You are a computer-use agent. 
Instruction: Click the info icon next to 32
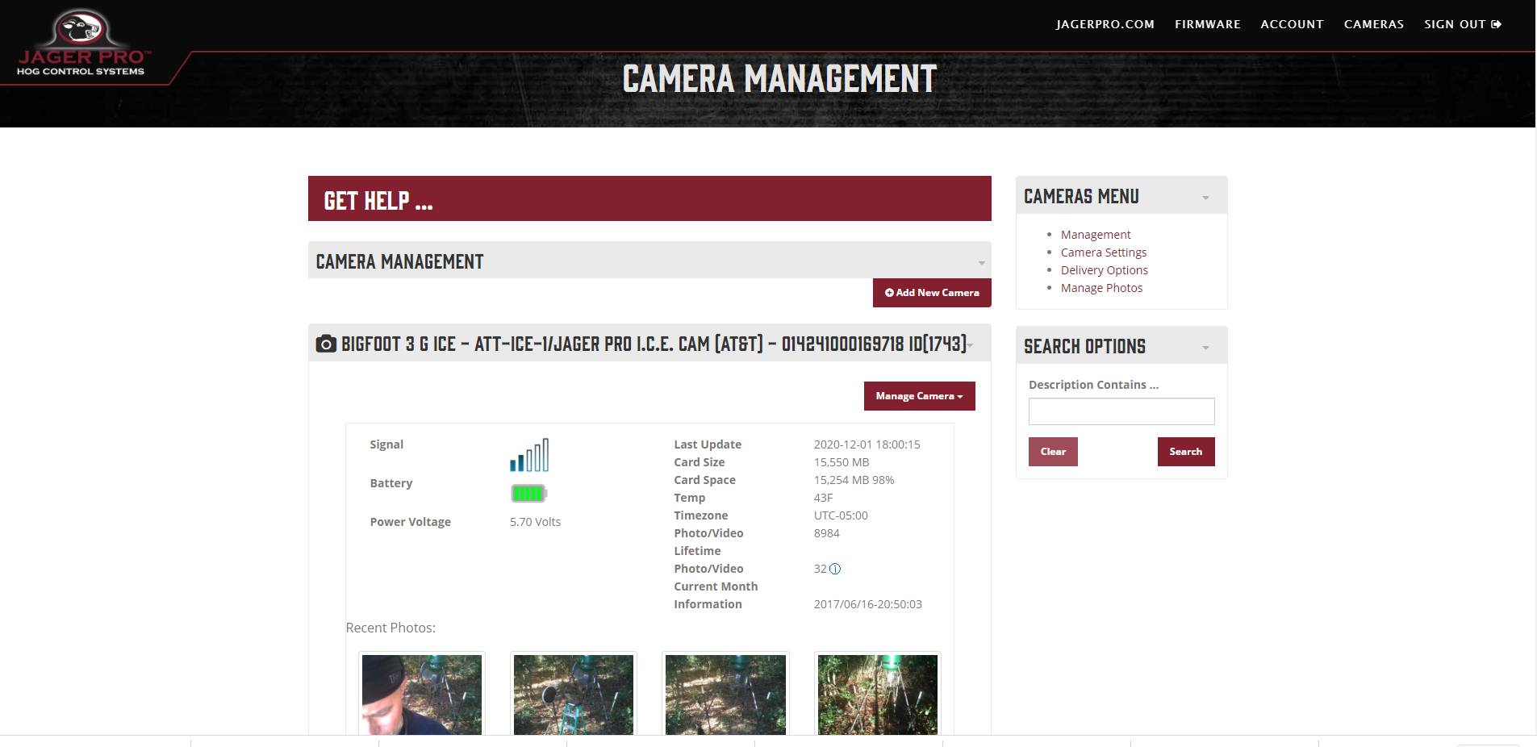(x=835, y=570)
